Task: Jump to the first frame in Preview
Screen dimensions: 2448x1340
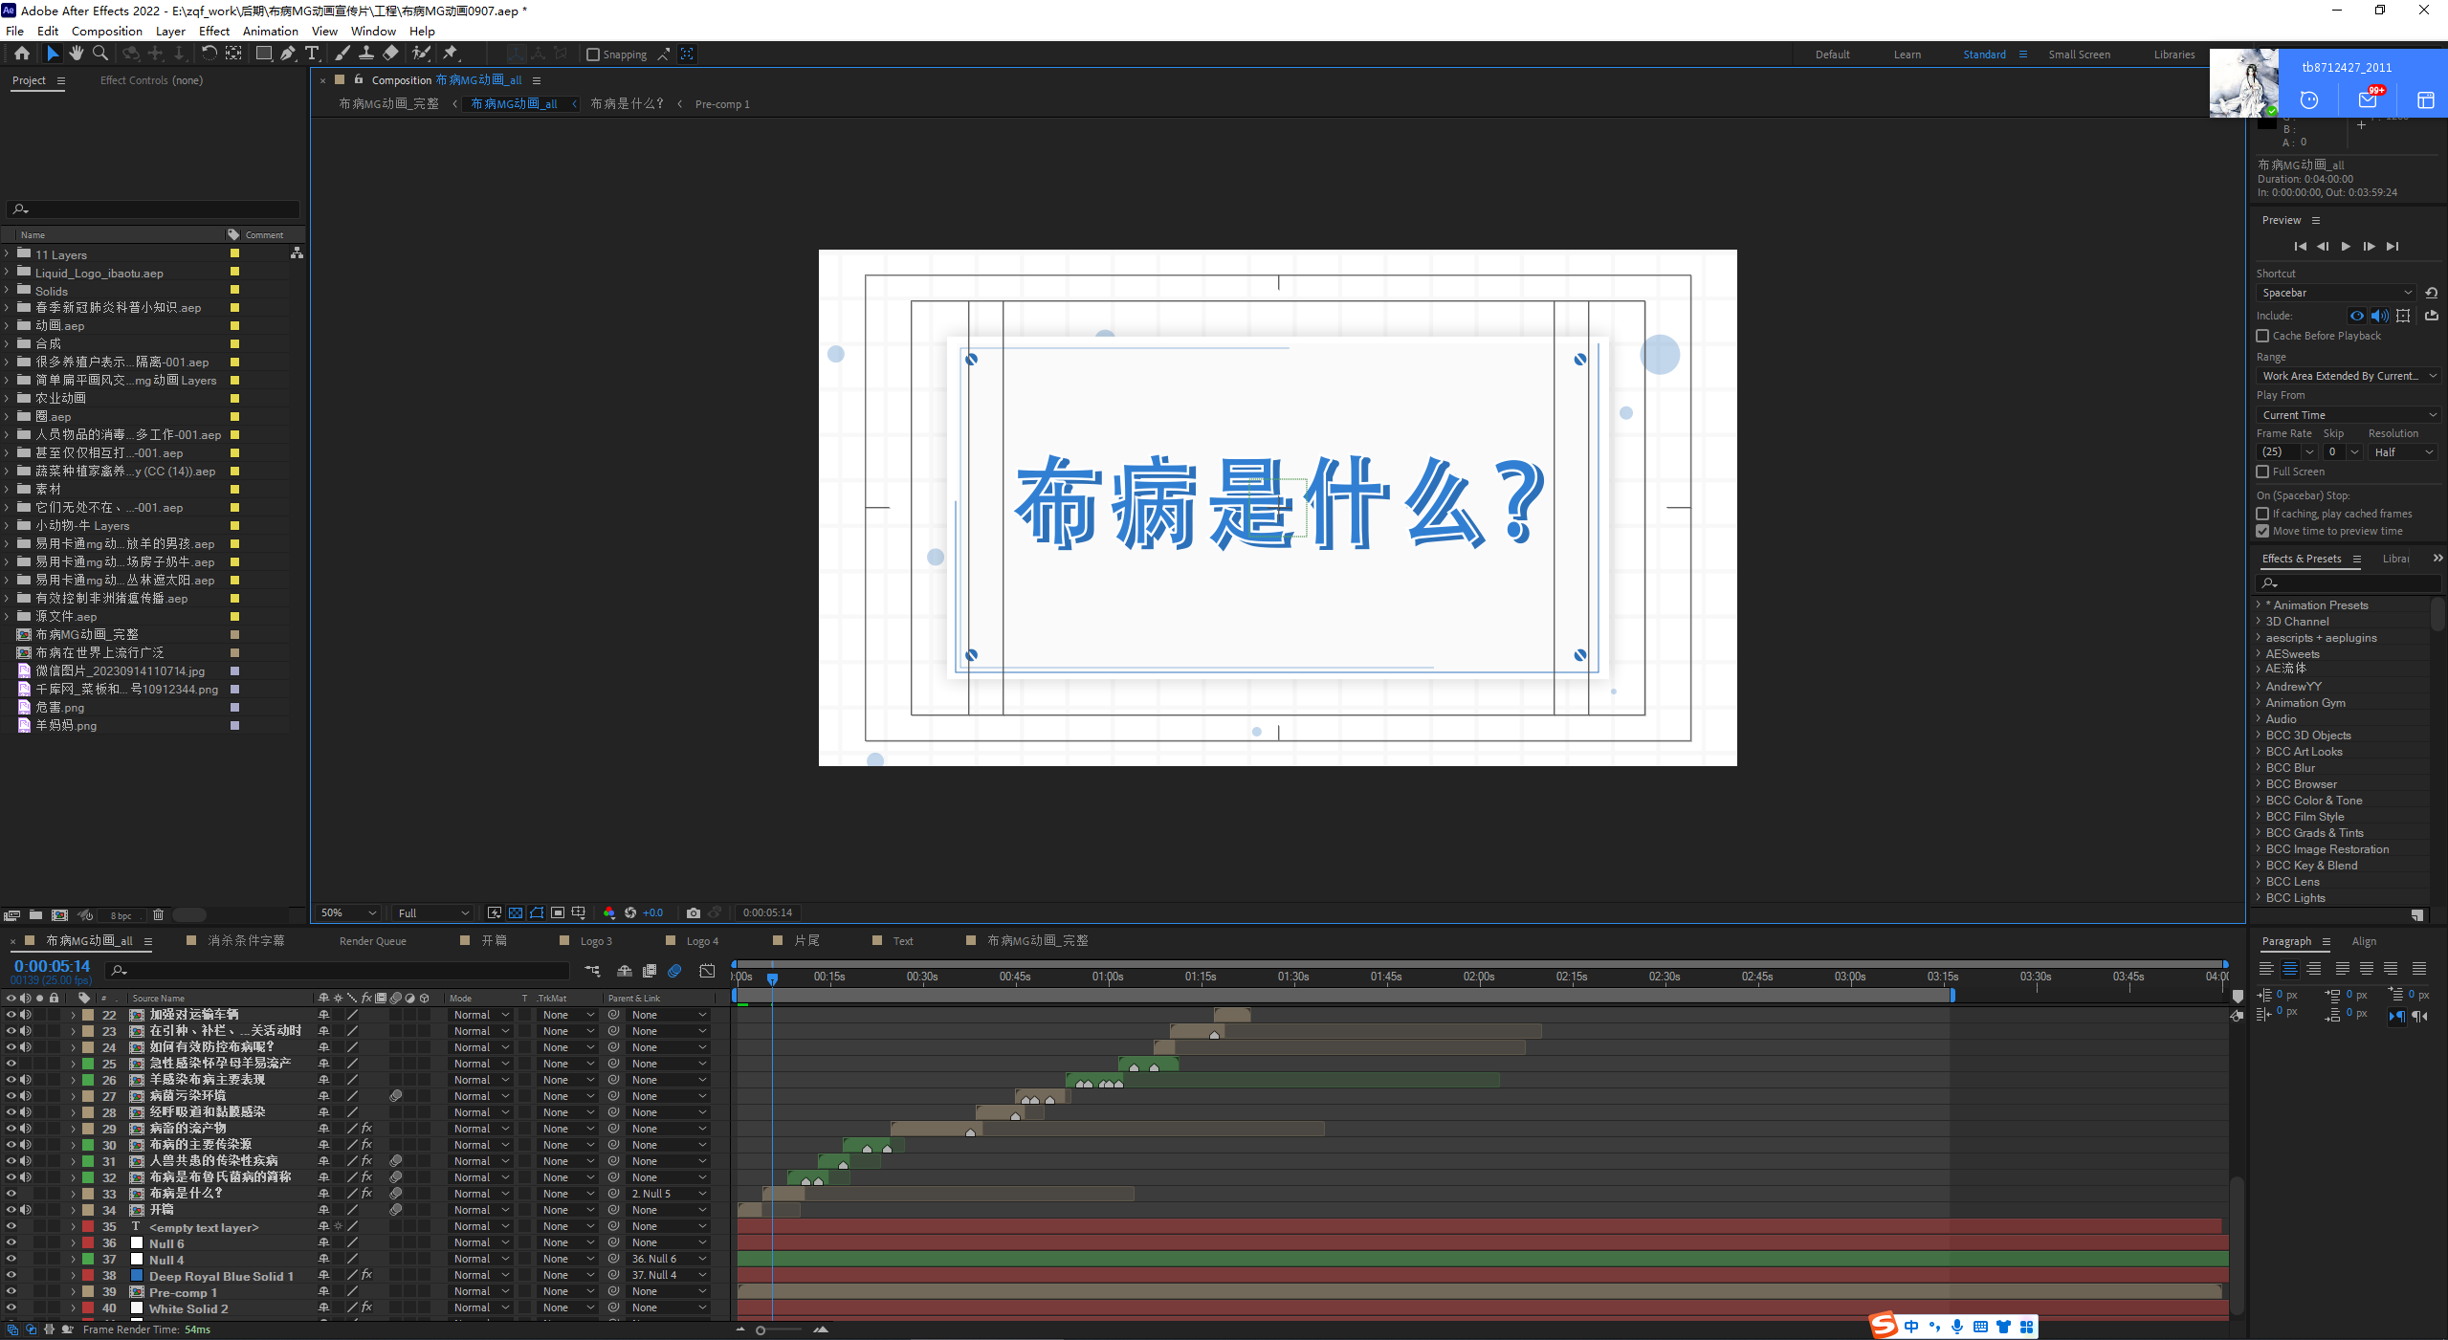Action: coord(2300,247)
